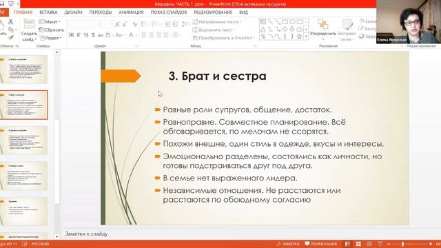Toggle bold Ж formatting
The image size is (441, 248).
coord(72,35)
